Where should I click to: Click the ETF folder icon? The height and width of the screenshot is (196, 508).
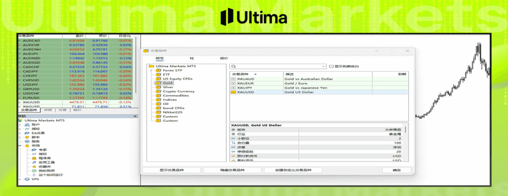pyautogui.click(x=158, y=74)
